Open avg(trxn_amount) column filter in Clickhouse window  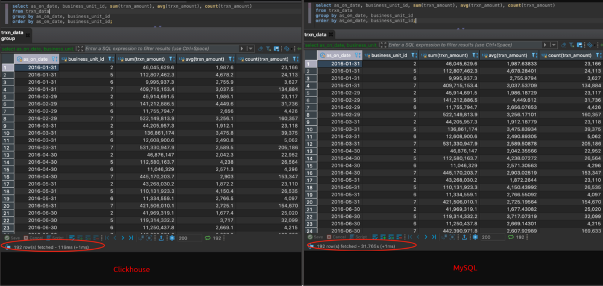pos(232,59)
